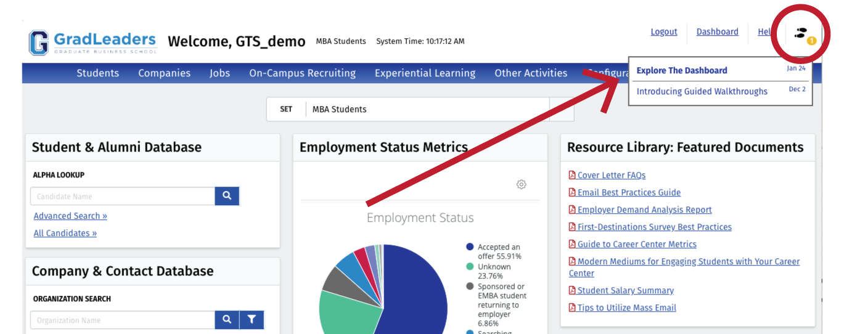The height and width of the screenshot is (334, 844).
Task: Open the Companies menu
Action: [x=164, y=73]
